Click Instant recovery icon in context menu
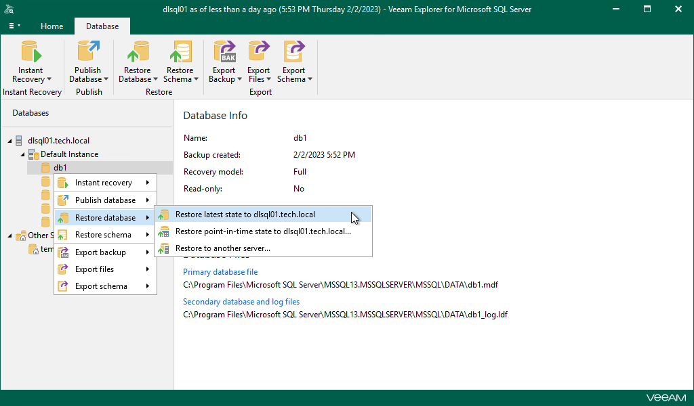Screen dimensions: 694x406 coord(63,183)
